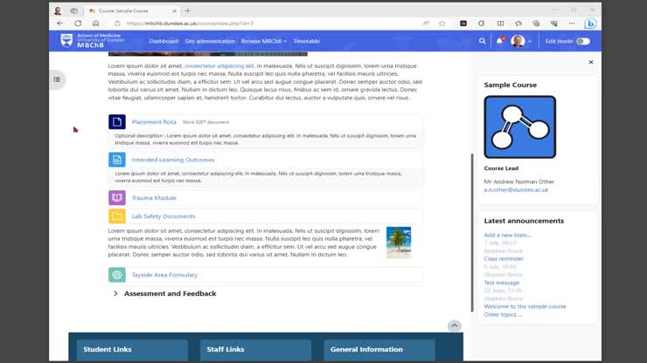Open the Dashboard menu item

pos(163,41)
